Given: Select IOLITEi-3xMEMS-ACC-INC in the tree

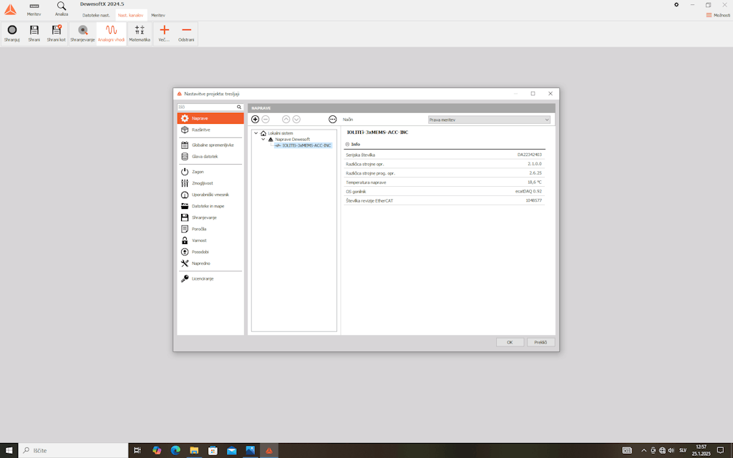Looking at the screenshot, I should [x=306, y=145].
